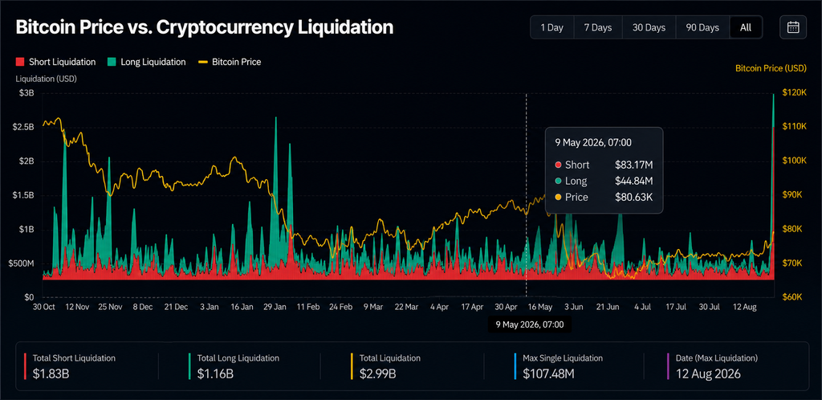
Task: Click the 29 Jan x-axis label
Action: point(275,307)
